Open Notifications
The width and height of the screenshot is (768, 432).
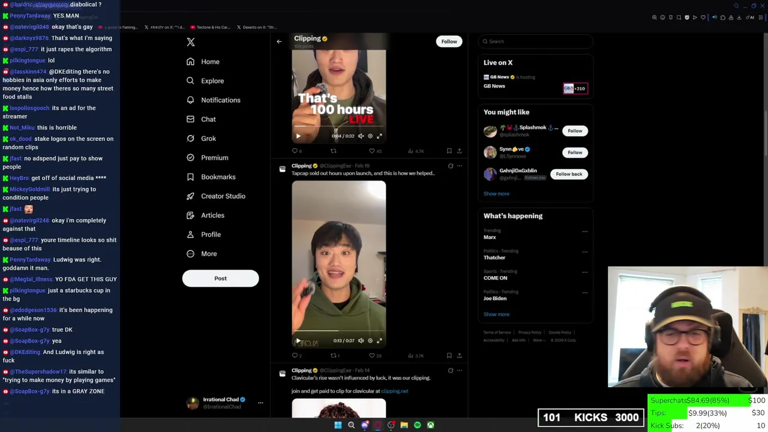click(214, 100)
